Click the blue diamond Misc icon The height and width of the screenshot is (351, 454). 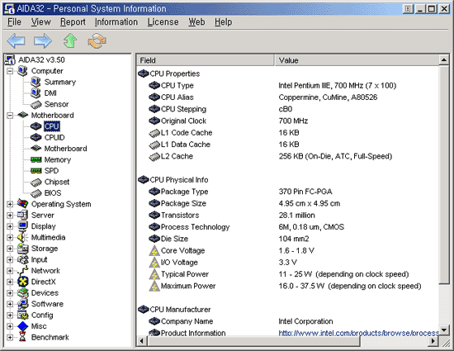[x=22, y=326]
